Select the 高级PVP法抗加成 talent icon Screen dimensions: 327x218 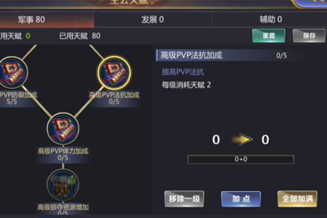[114, 72]
